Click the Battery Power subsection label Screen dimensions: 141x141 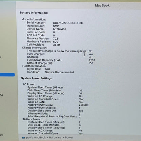tap(32, 119)
